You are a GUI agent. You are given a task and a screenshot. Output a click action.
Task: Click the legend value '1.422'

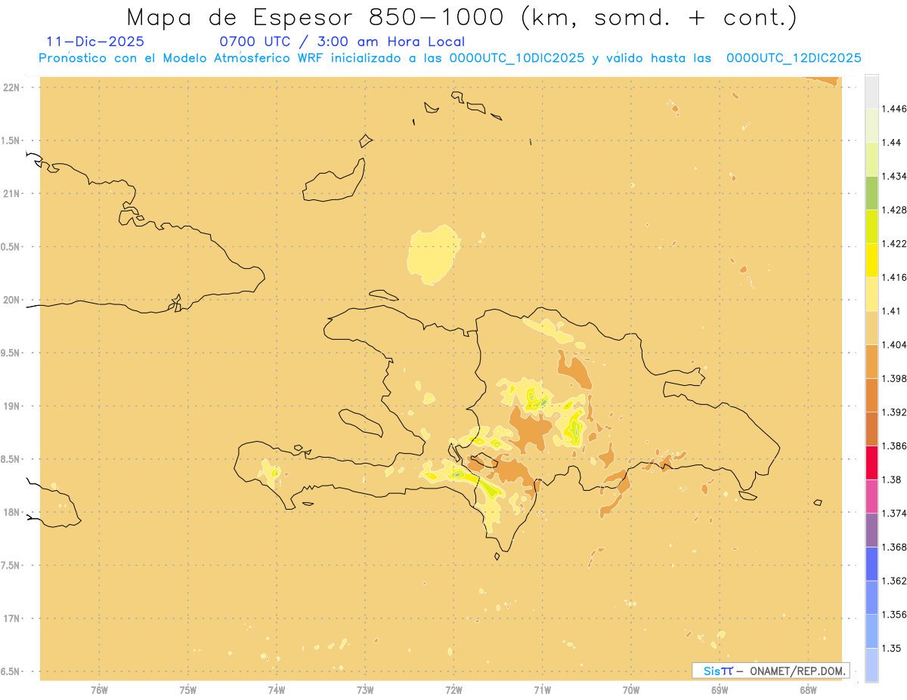click(x=893, y=243)
